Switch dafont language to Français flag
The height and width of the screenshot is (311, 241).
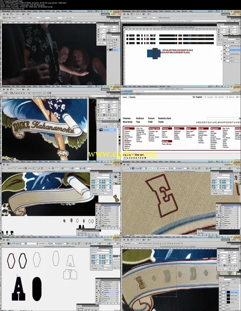(205, 97)
